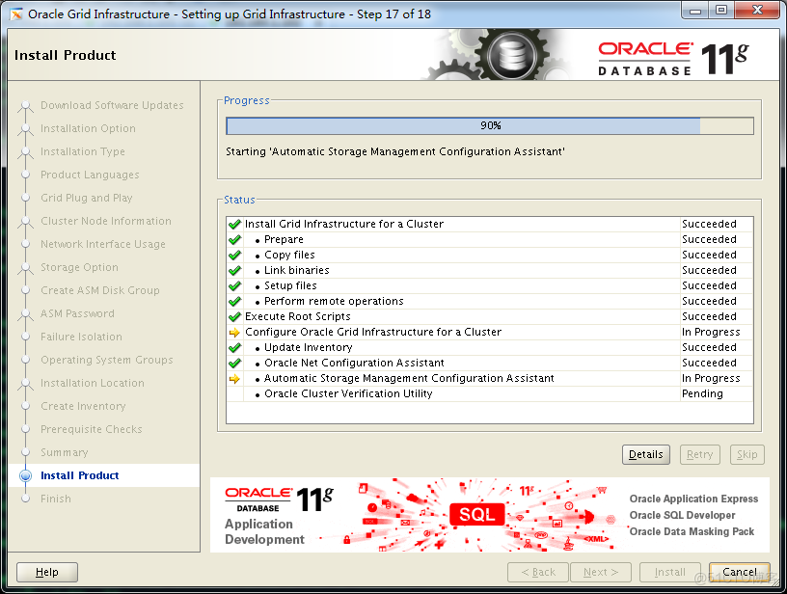The image size is (787, 594).
Task: Click the check icon beside Perform remote operations
Action: click(x=234, y=302)
